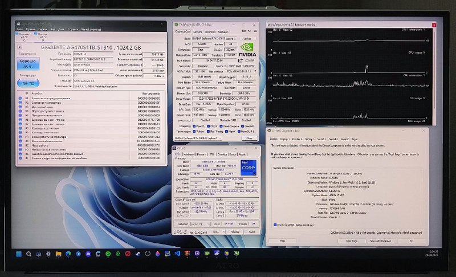Viewport: 456px width, 277px height.
Task: Open File Explorer from the taskbar
Action: (59, 254)
